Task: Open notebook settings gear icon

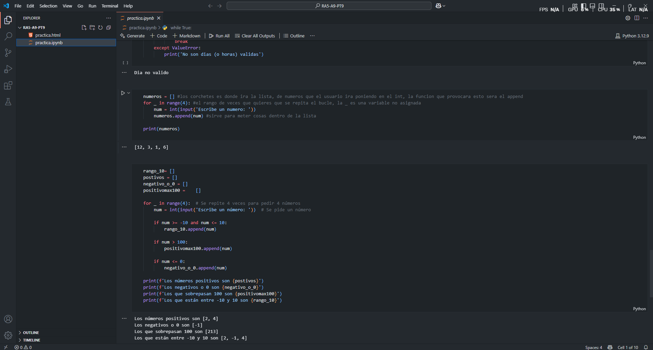Action: pyautogui.click(x=628, y=18)
